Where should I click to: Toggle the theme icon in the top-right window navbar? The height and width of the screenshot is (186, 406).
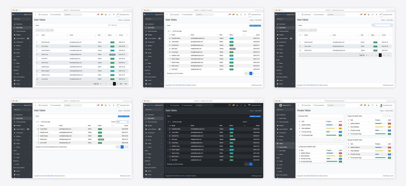point(377,15)
